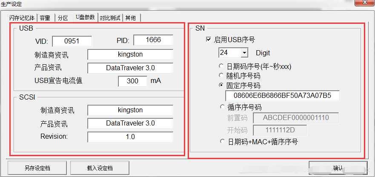Click the SN group label
The width and height of the screenshot is (375, 177).
coord(200,28)
